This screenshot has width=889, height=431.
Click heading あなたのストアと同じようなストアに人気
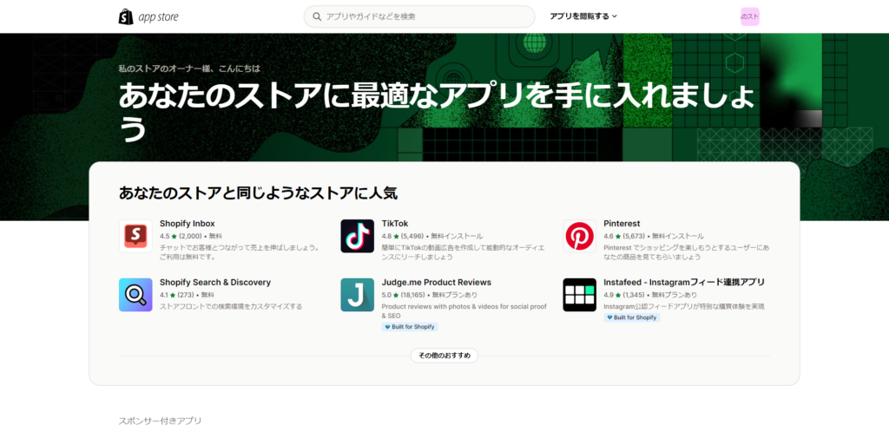click(x=258, y=193)
